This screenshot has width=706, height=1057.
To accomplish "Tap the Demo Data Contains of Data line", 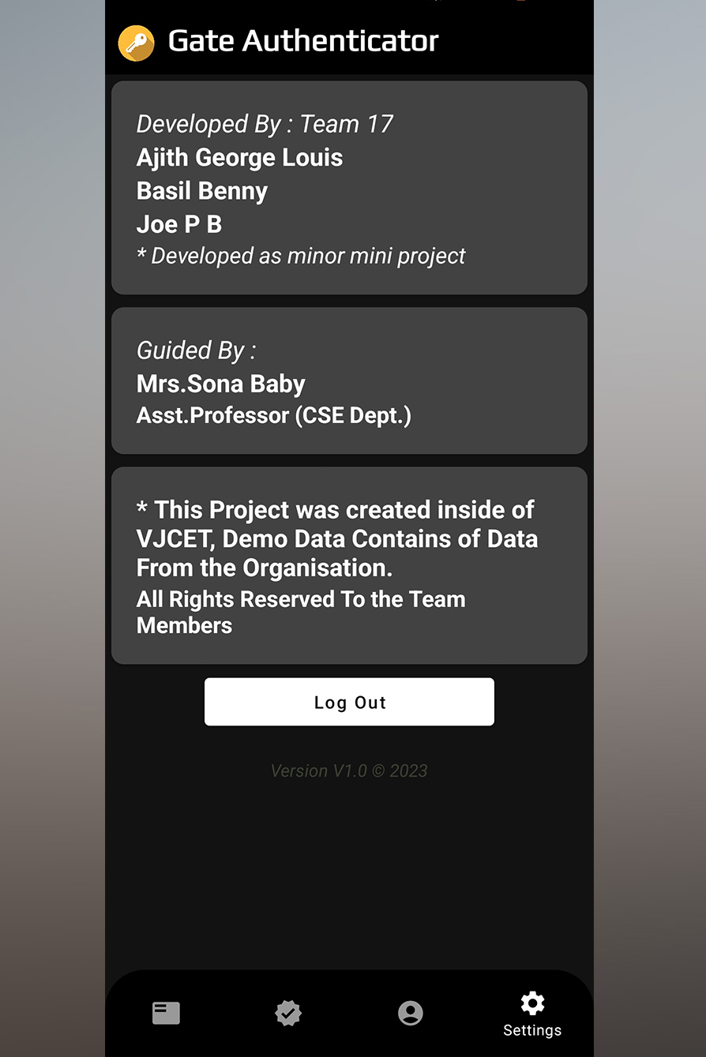I will 337,539.
